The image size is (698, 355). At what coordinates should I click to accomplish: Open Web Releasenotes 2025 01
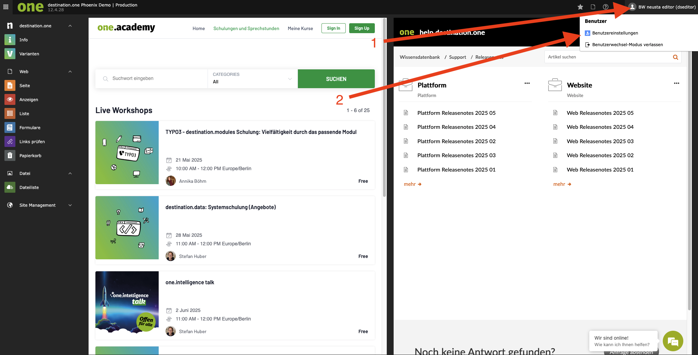click(x=600, y=170)
